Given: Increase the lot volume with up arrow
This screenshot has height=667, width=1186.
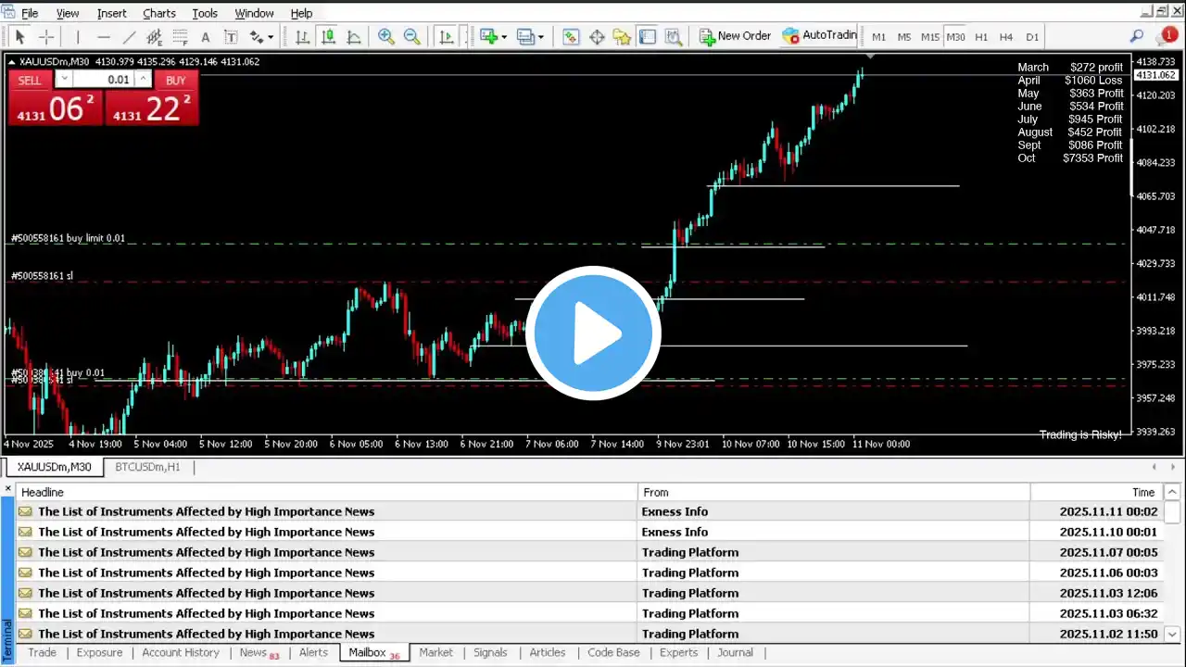Looking at the screenshot, I should 143,80.
